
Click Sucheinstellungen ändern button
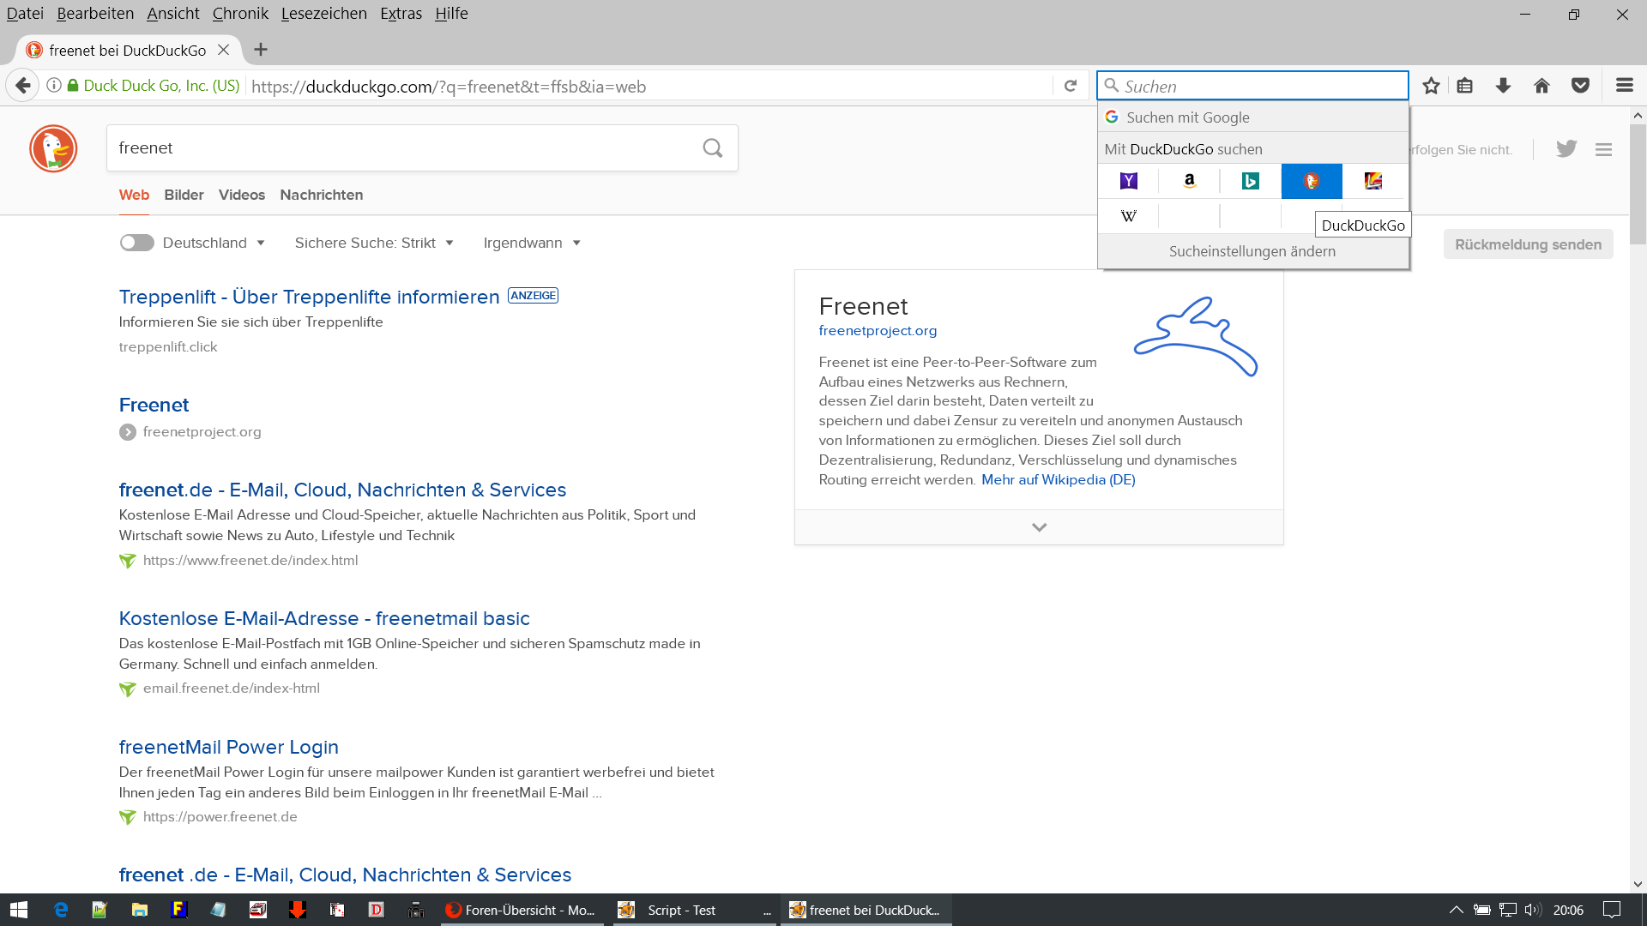click(x=1252, y=251)
